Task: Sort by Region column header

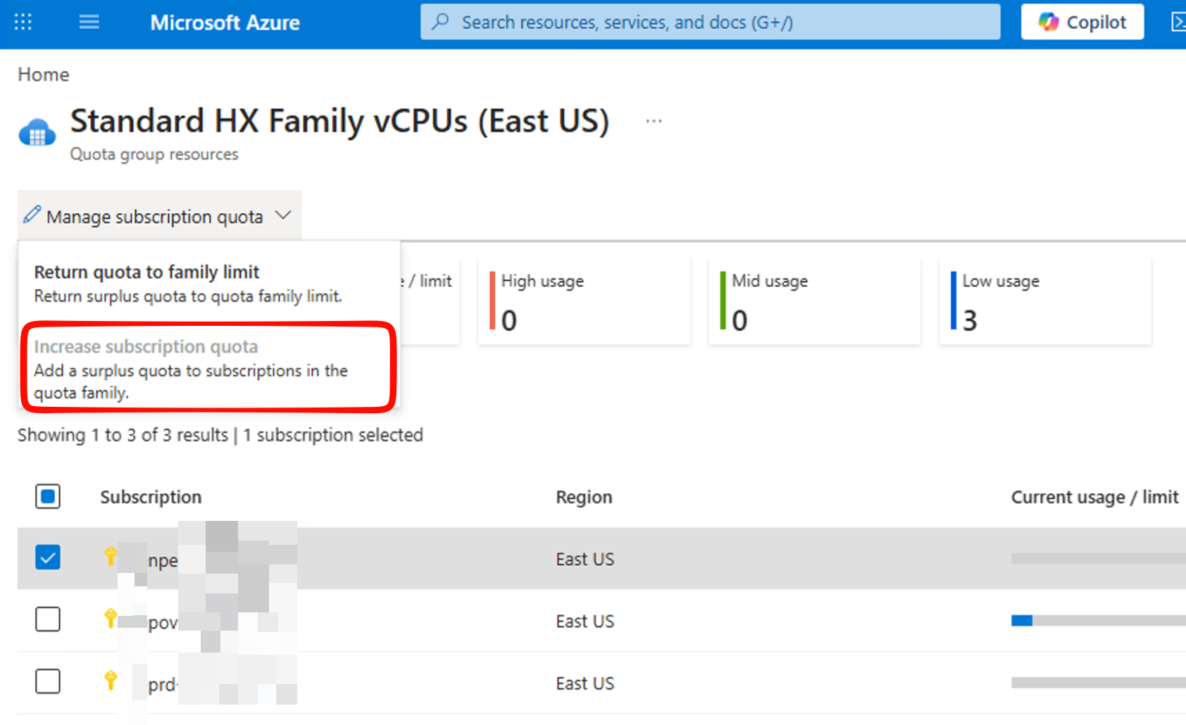Action: pyautogui.click(x=584, y=497)
